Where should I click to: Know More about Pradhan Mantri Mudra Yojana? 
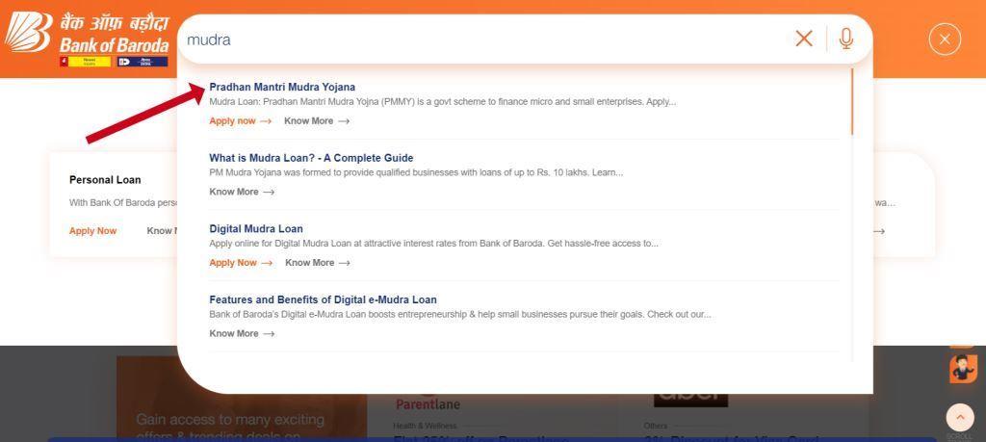pos(317,120)
